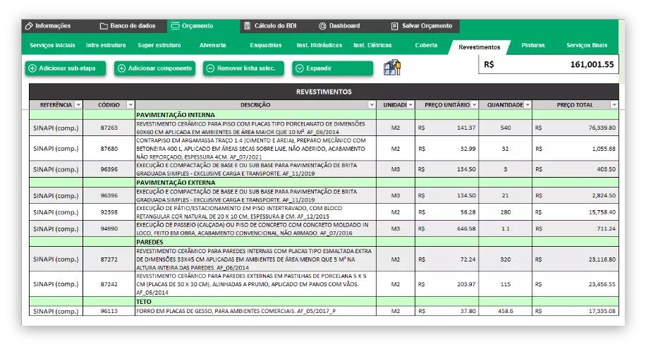
Task: Switch to Super estrutura stage
Action: click(x=159, y=45)
